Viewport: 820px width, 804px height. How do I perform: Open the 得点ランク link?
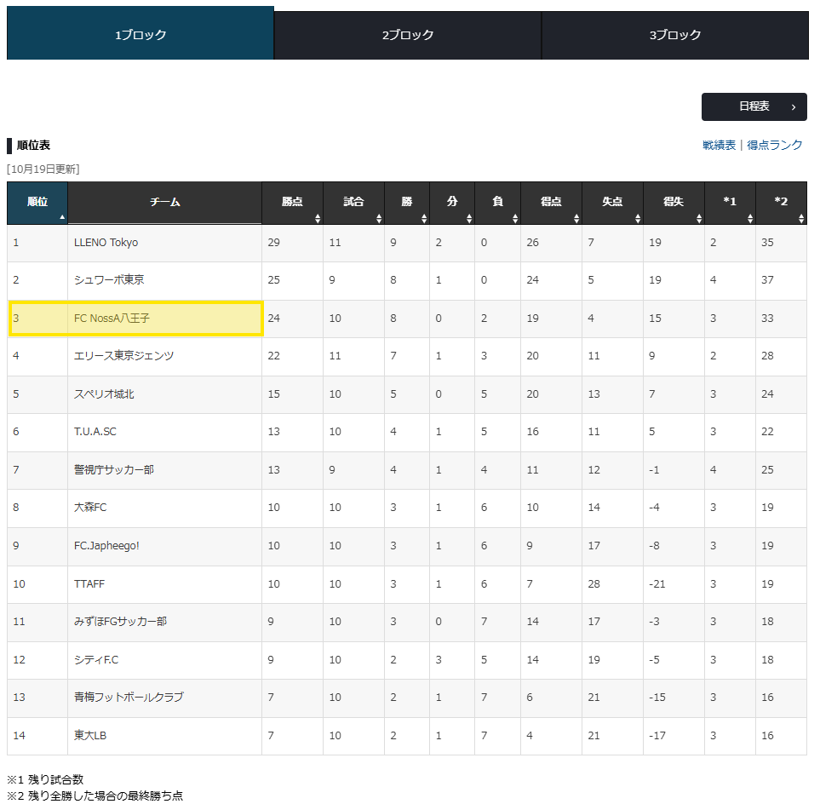774,145
